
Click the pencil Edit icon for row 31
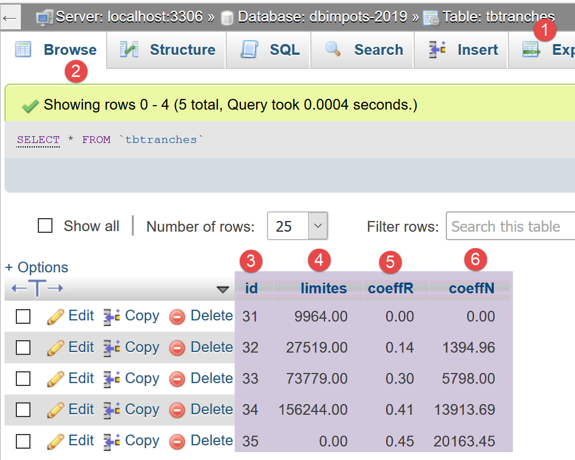click(55, 317)
